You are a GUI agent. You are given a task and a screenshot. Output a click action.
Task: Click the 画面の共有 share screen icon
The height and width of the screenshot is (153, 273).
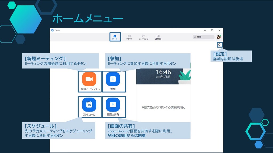coord(113,105)
